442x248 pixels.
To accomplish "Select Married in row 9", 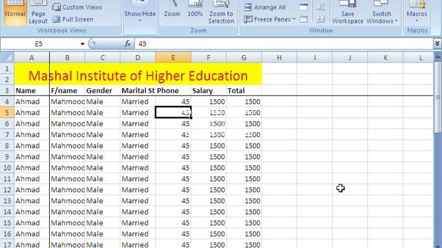I will (137, 156).
